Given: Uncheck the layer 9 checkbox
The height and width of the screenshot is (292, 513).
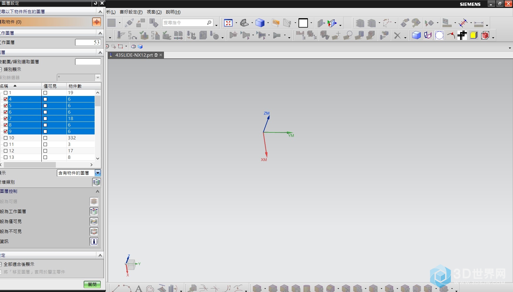Looking at the screenshot, I should 6,131.
